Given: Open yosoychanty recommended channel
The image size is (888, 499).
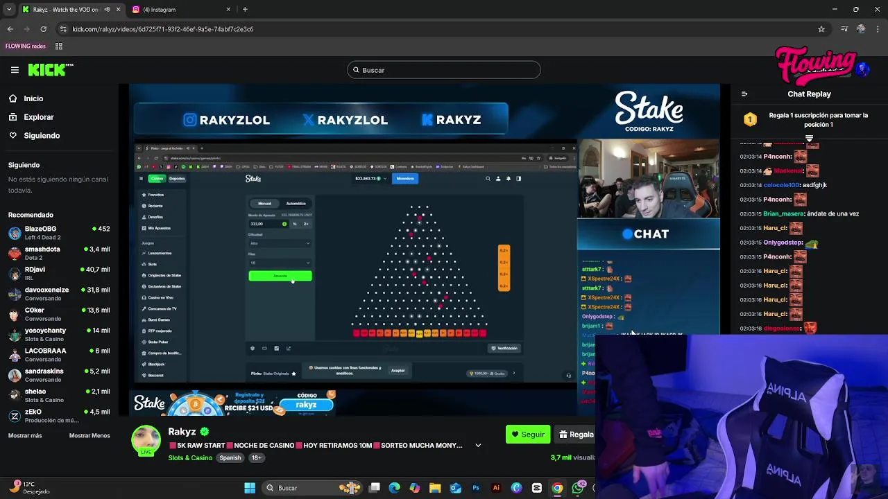Looking at the screenshot, I should click(59, 334).
